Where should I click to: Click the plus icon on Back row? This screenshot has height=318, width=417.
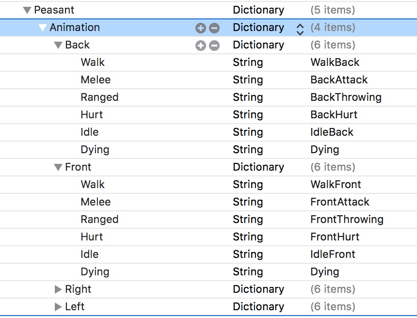click(x=201, y=46)
